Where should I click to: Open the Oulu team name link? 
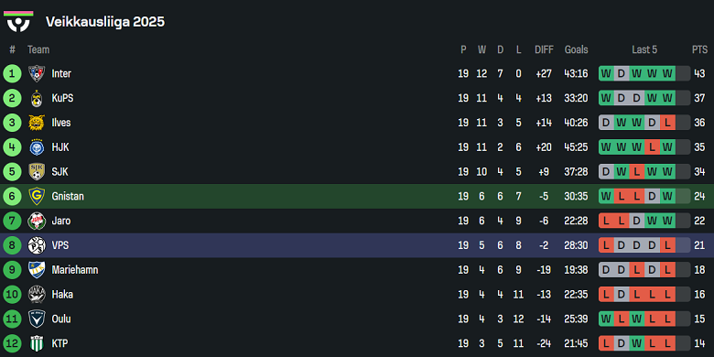[x=61, y=319]
